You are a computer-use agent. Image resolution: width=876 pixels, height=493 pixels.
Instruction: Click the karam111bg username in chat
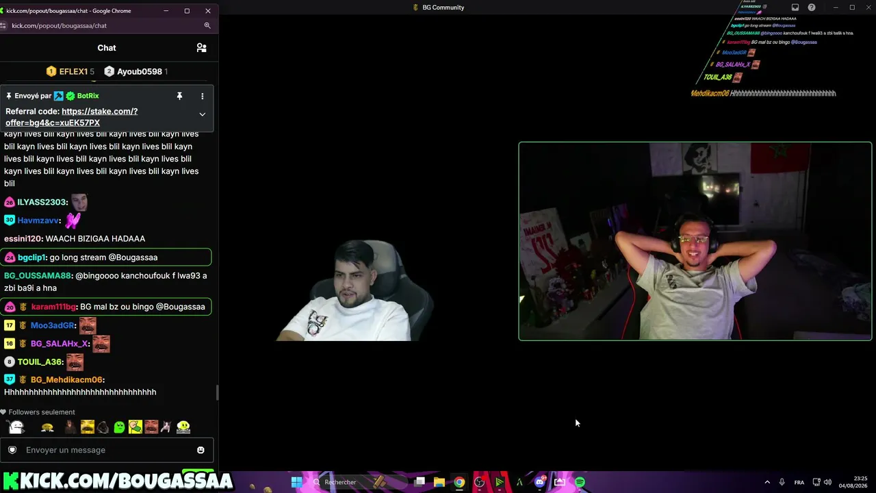53,307
